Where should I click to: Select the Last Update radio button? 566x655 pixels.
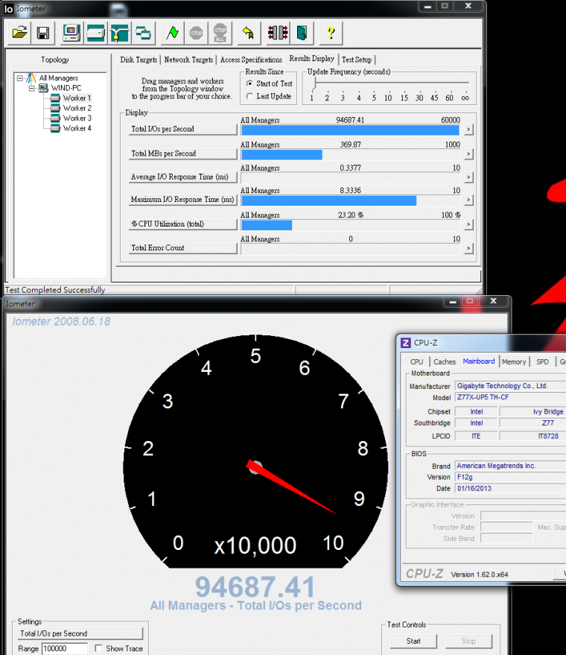point(249,96)
